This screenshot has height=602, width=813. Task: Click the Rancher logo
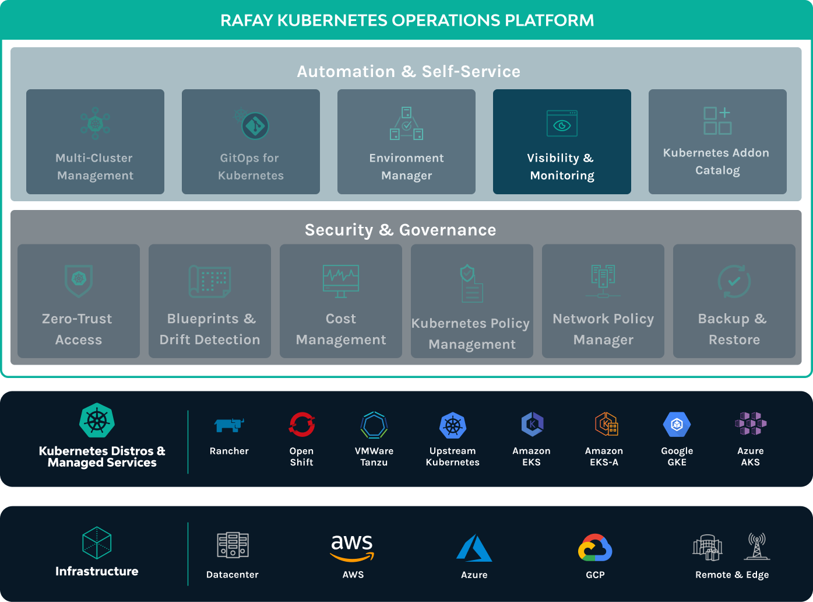click(x=229, y=425)
